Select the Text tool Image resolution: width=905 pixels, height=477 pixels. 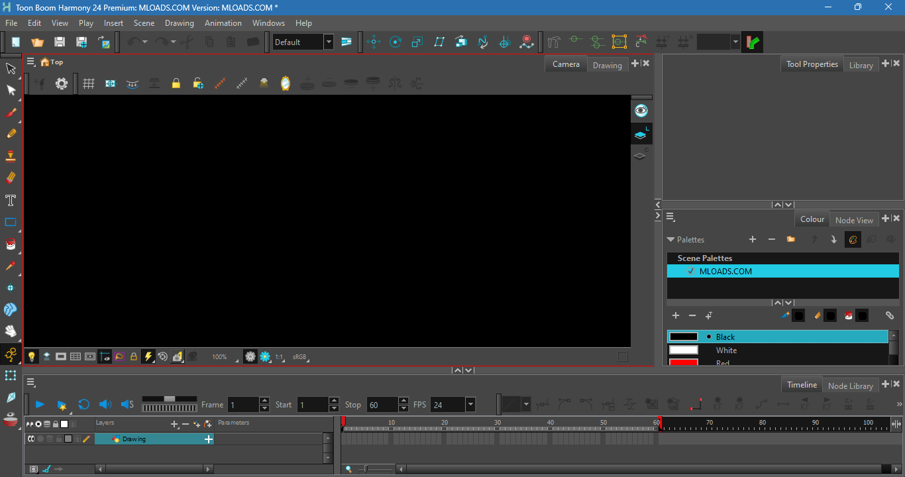[x=11, y=200]
